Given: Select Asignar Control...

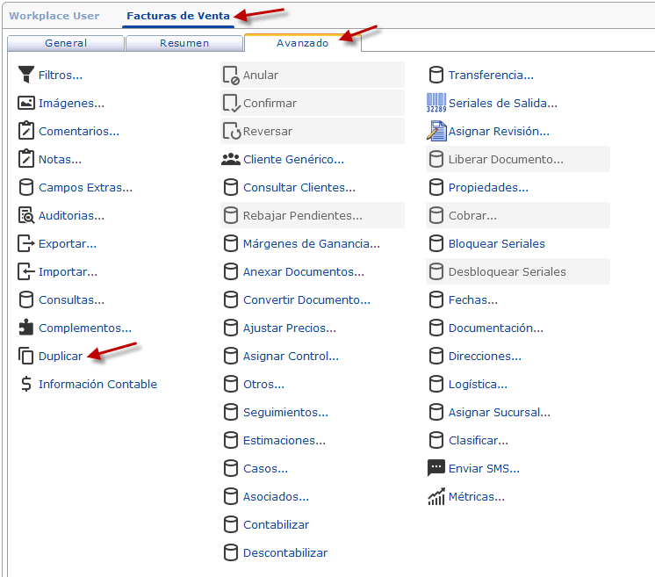Looking at the screenshot, I should click(291, 356).
